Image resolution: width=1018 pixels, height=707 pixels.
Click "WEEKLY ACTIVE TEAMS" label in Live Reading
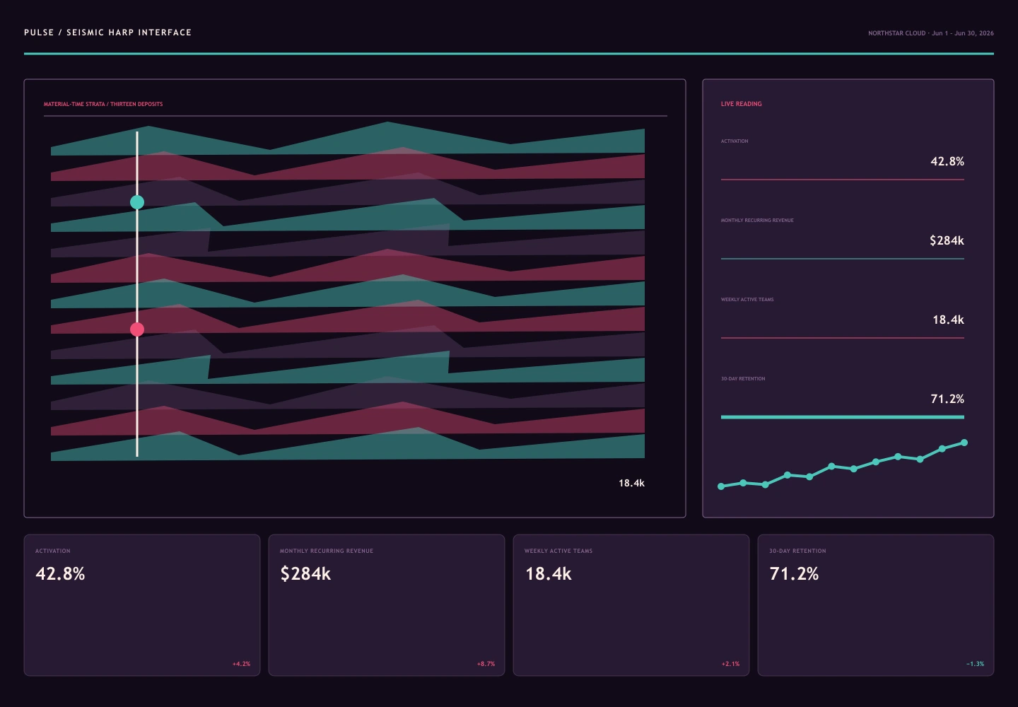coord(747,300)
